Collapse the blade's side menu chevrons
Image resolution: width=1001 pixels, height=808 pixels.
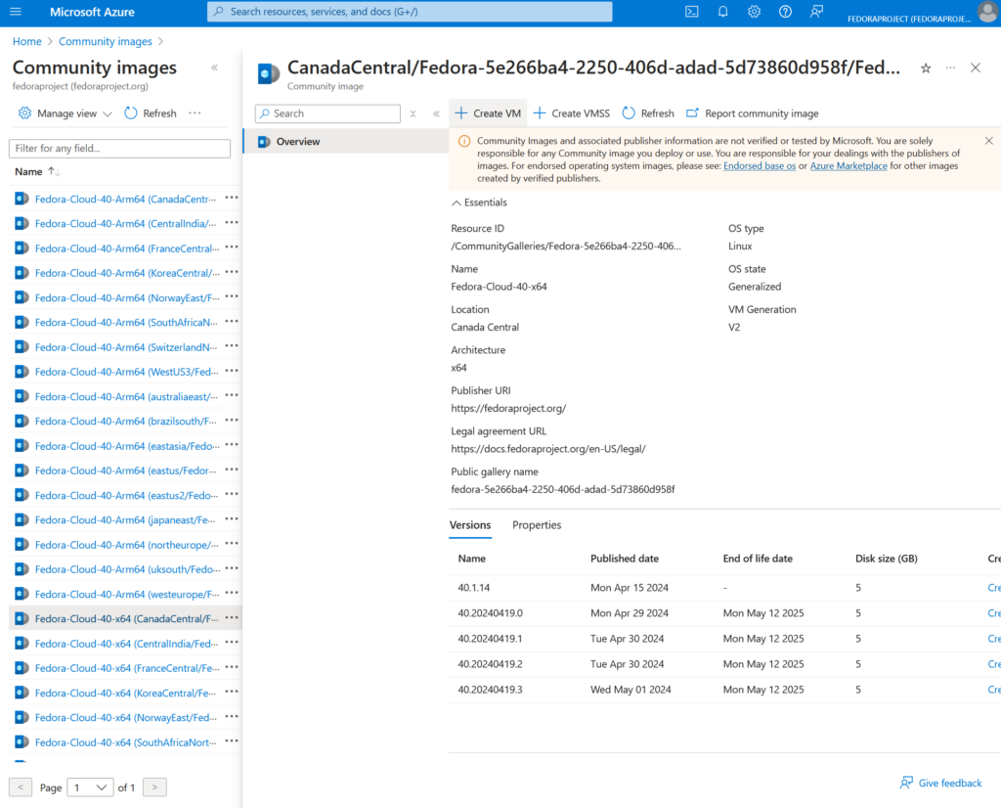click(x=436, y=113)
